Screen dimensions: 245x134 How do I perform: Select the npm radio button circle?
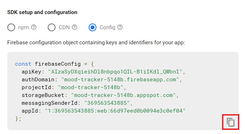(x=11, y=27)
